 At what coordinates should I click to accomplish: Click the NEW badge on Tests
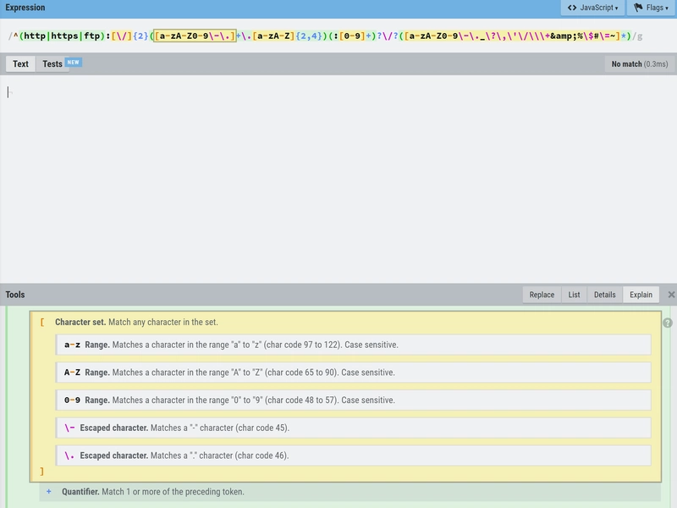[74, 63]
